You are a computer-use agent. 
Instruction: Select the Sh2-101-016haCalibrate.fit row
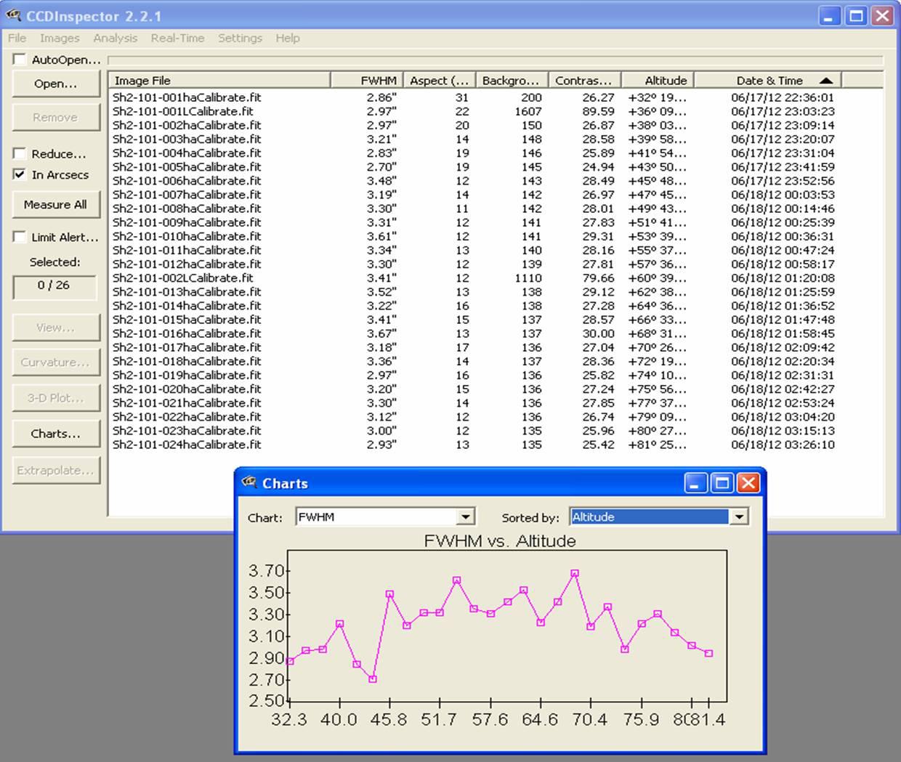[187, 333]
